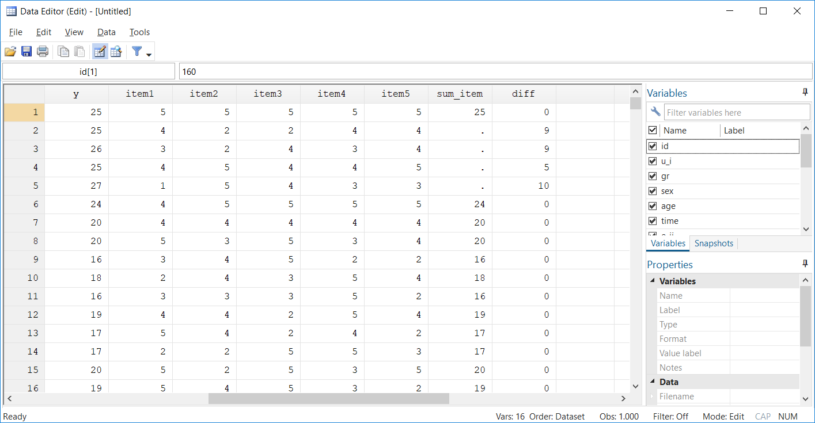Click Filter: Off in the status bar
815x423 pixels.
pos(670,416)
